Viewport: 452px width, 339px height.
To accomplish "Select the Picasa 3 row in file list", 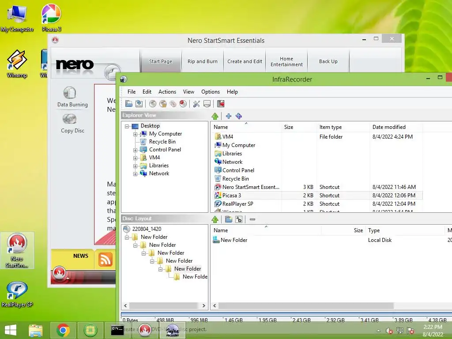I will point(318,196).
